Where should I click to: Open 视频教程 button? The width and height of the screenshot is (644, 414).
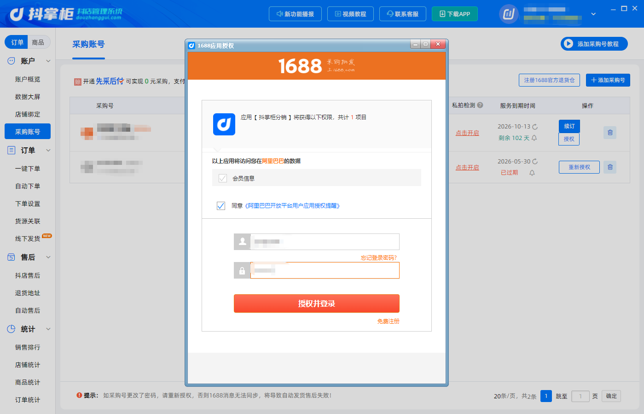pyautogui.click(x=350, y=14)
